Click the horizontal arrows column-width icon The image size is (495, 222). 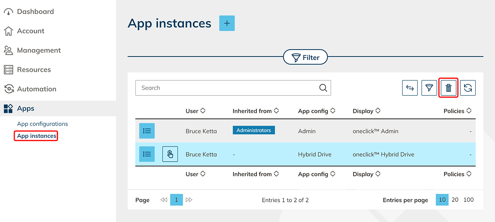(410, 88)
